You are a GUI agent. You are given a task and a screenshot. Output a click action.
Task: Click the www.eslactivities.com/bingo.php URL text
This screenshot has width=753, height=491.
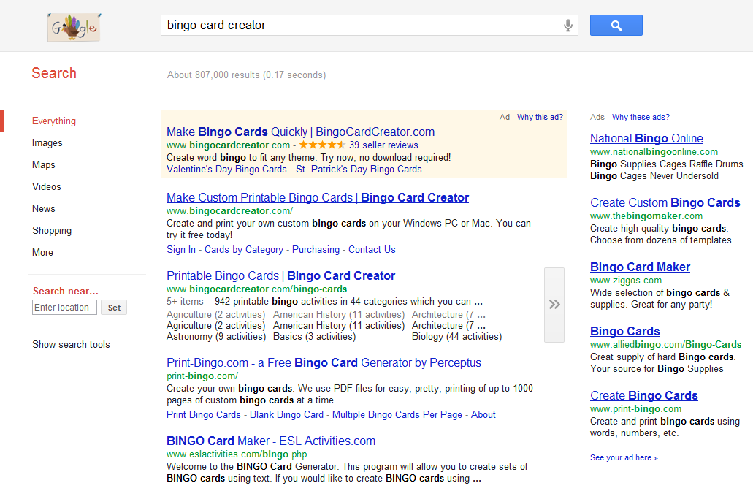click(x=237, y=454)
